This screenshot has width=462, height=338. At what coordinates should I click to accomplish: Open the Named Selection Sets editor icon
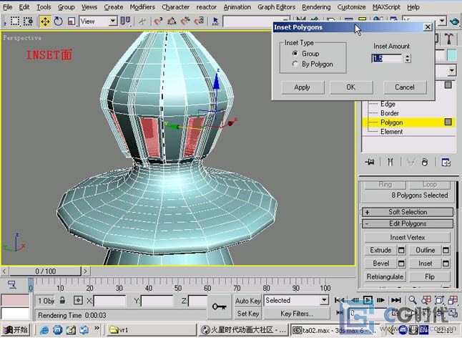(x=215, y=21)
